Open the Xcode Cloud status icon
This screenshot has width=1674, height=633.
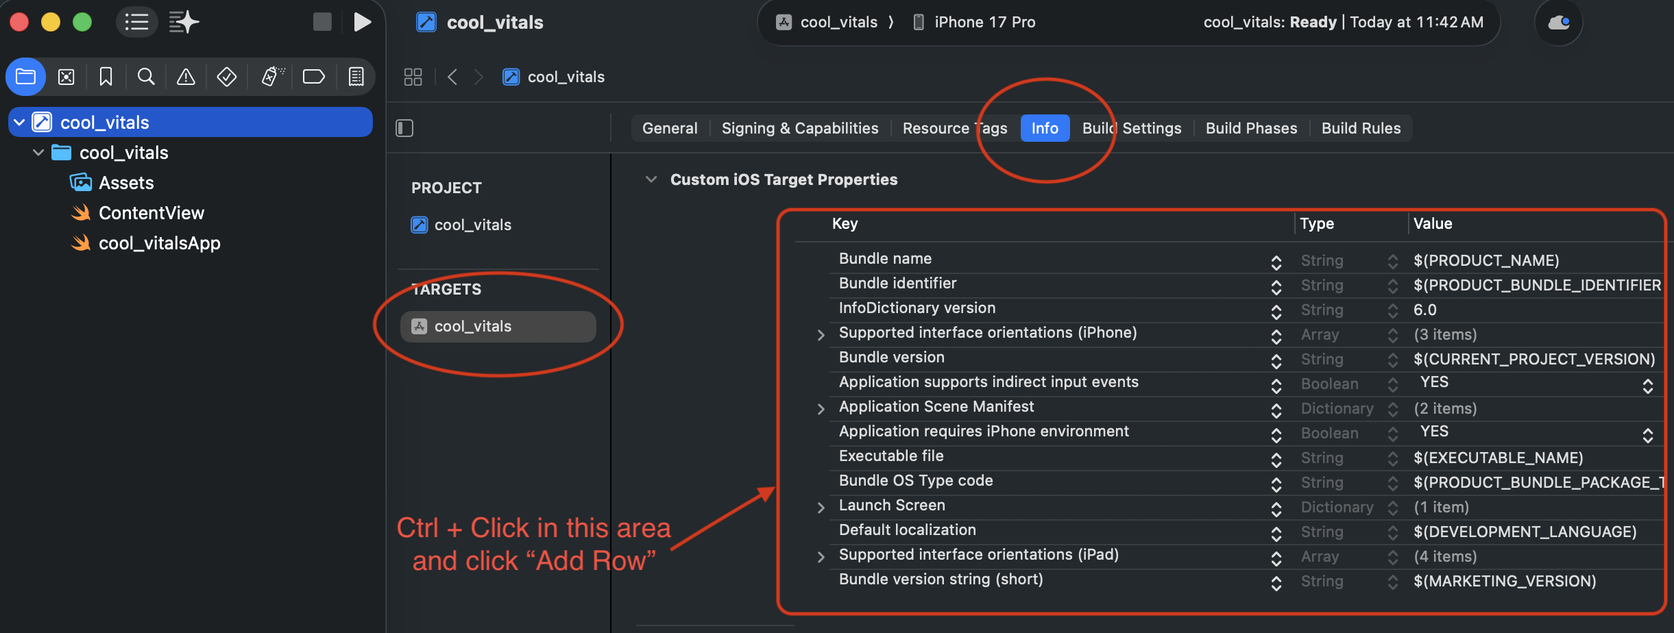(x=1558, y=23)
